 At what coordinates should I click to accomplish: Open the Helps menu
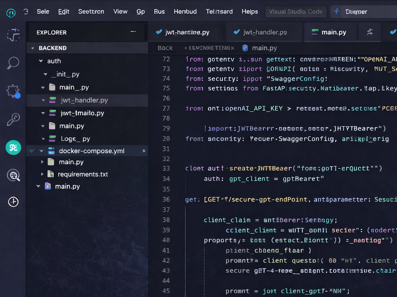point(250,11)
